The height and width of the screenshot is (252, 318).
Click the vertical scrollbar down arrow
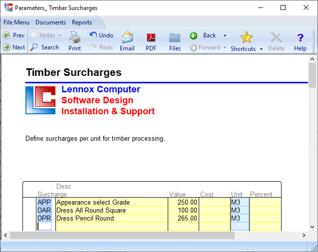[x=312, y=227]
